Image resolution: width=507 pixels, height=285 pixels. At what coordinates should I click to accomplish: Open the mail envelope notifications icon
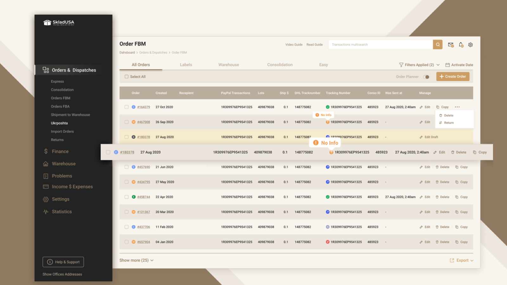pyautogui.click(x=451, y=45)
